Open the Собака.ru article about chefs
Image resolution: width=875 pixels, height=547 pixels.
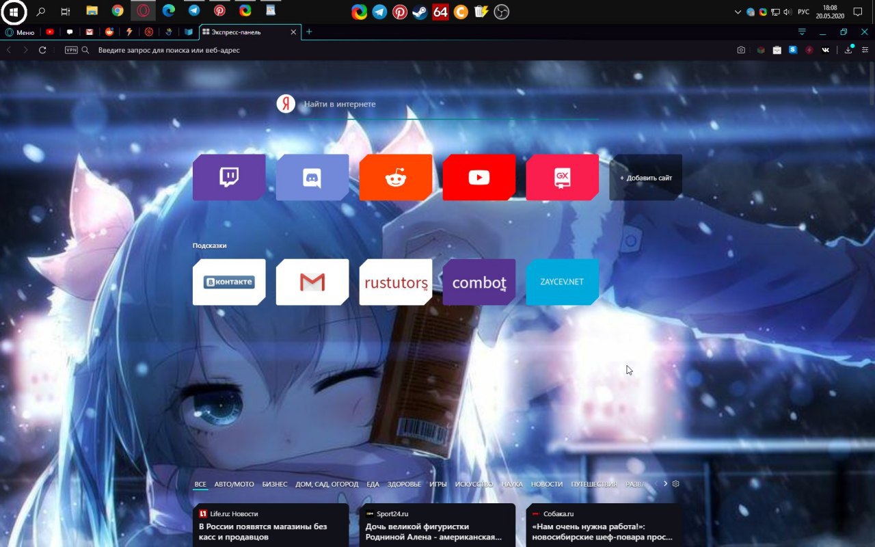pyautogui.click(x=604, y=525)
